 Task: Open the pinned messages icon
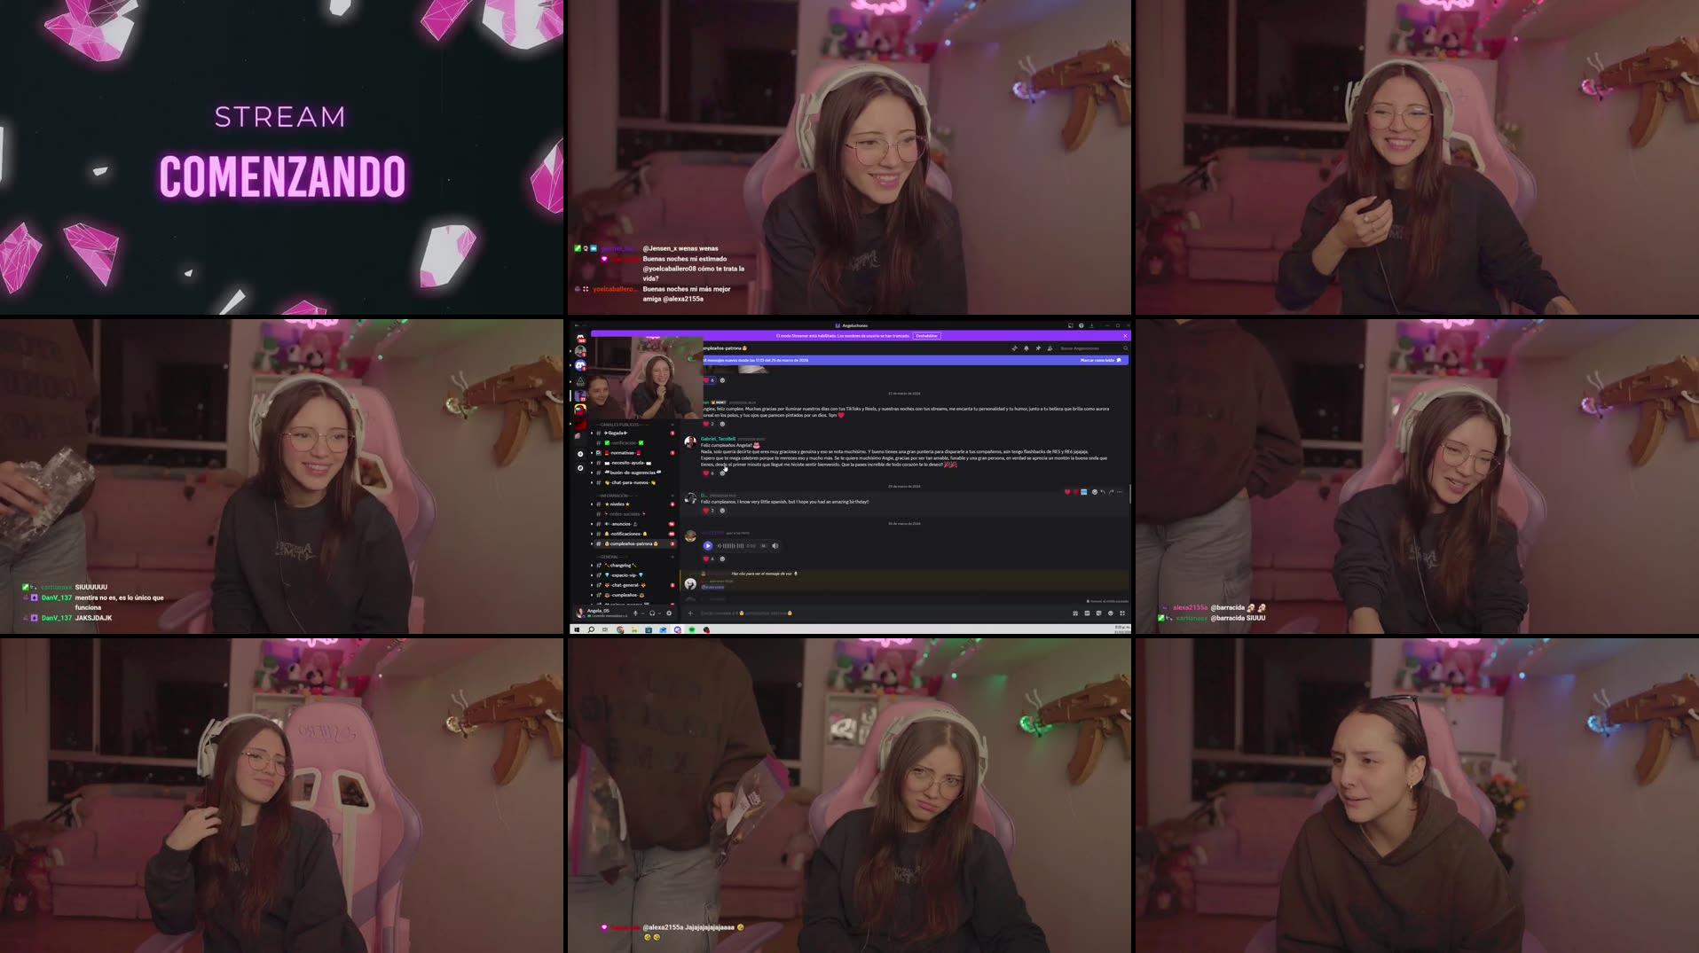[x=1038, y=348]
